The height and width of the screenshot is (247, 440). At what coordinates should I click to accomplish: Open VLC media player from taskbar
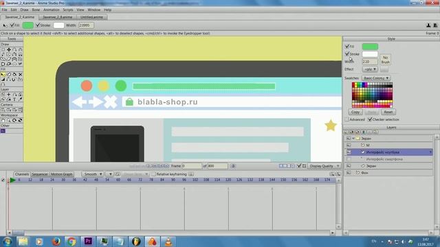[x=168, y=242]
